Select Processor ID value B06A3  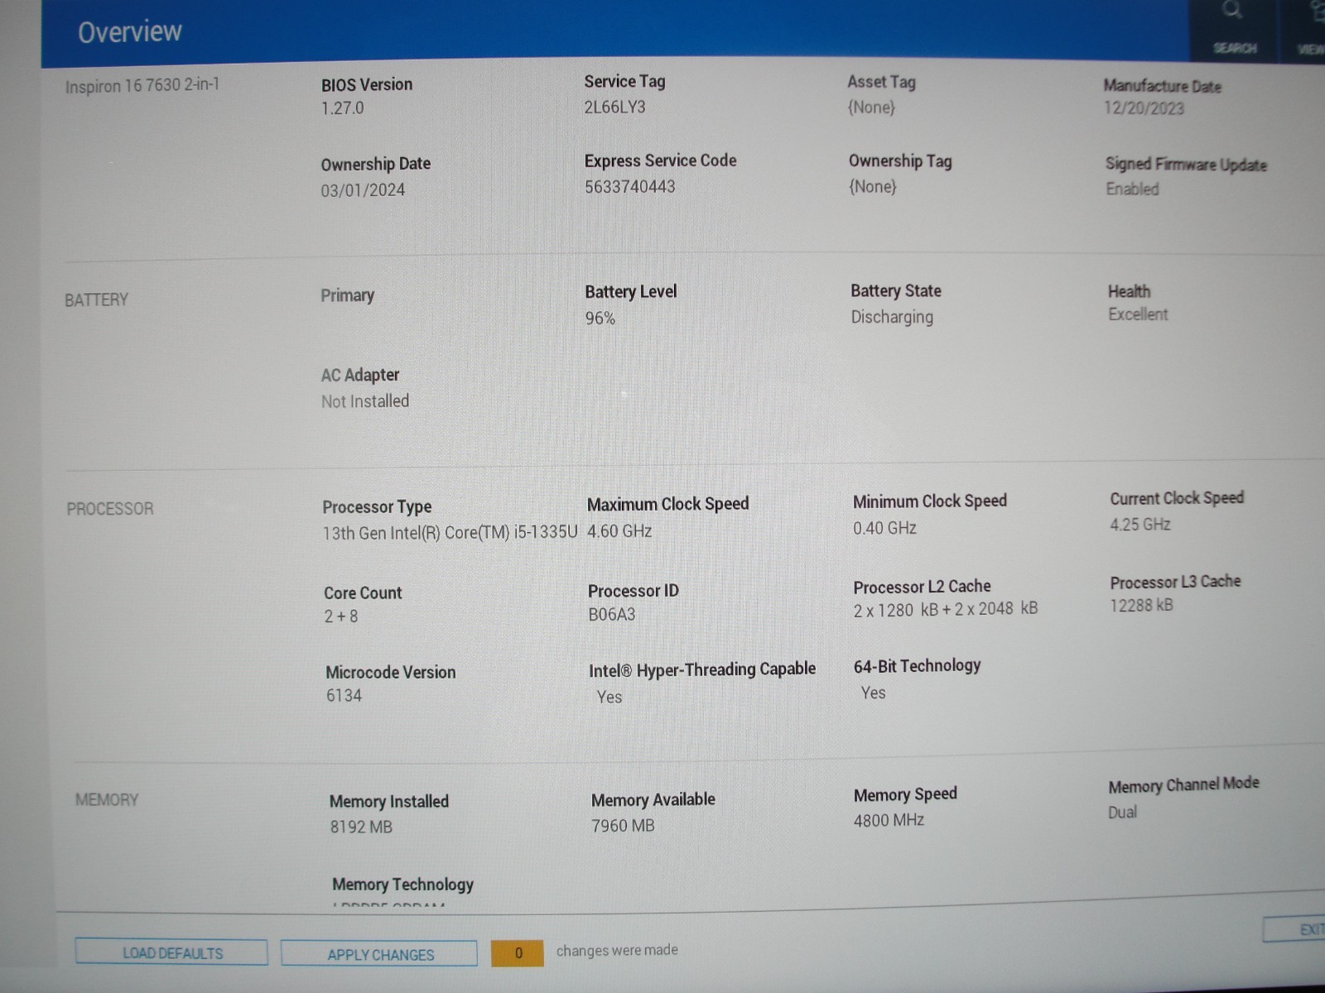(612, 615)
